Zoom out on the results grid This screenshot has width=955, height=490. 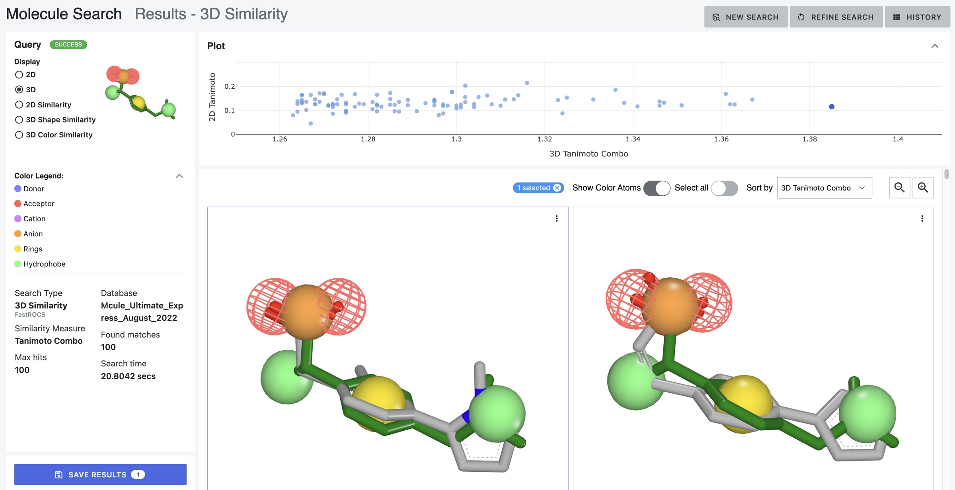pos(900,187)
